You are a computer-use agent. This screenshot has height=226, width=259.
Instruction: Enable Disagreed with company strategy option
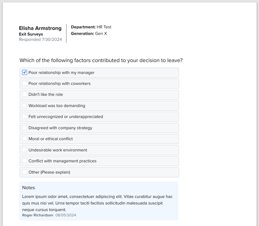[24, 128]
